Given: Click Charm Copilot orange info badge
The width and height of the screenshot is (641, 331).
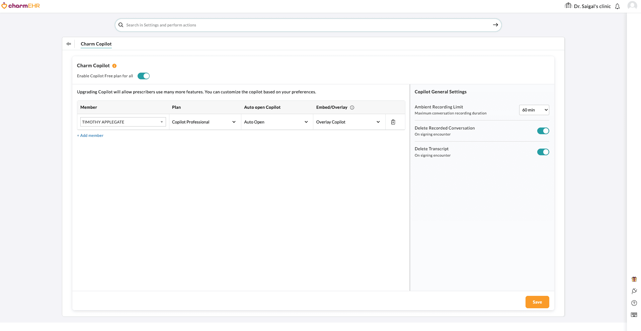Looking at the screenshot, I should pos(114,66).
